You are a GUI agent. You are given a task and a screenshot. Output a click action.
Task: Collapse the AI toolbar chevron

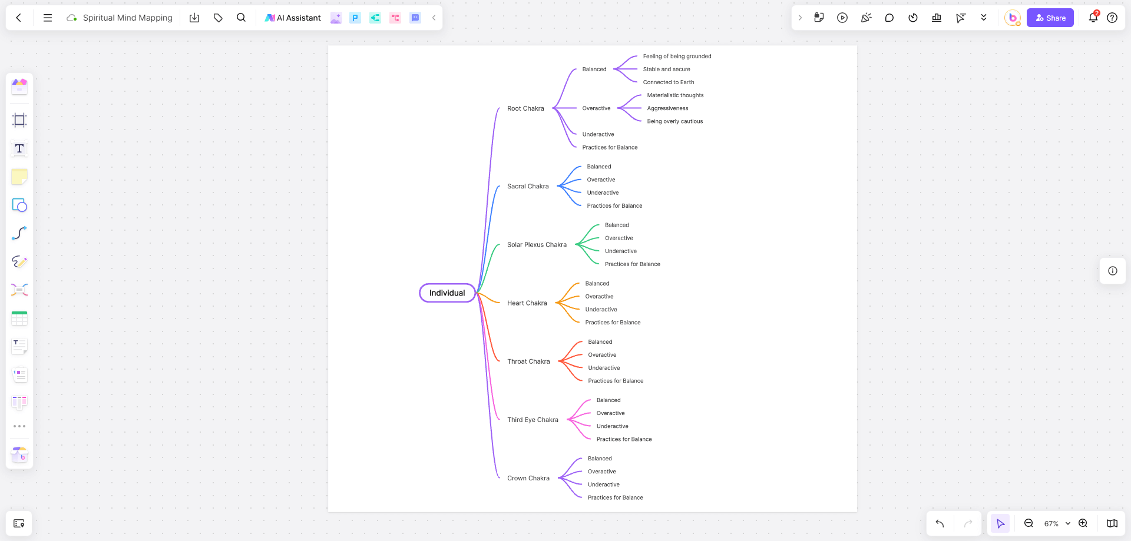coord(434,18)
